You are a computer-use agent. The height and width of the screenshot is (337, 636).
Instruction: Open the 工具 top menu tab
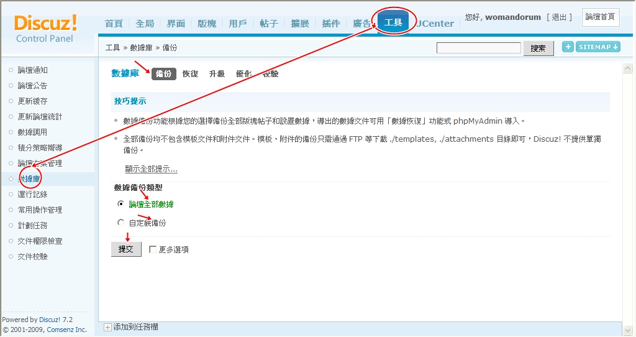[393, 23]
